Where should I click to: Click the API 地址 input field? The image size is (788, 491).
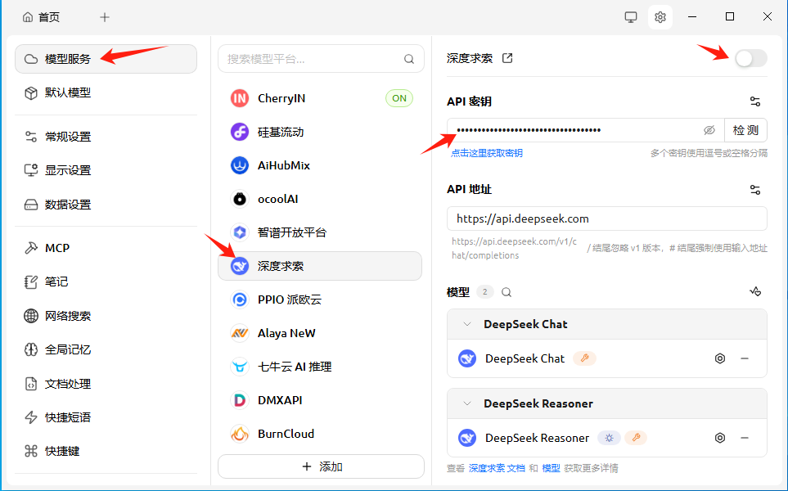click(x=606, y=218)
